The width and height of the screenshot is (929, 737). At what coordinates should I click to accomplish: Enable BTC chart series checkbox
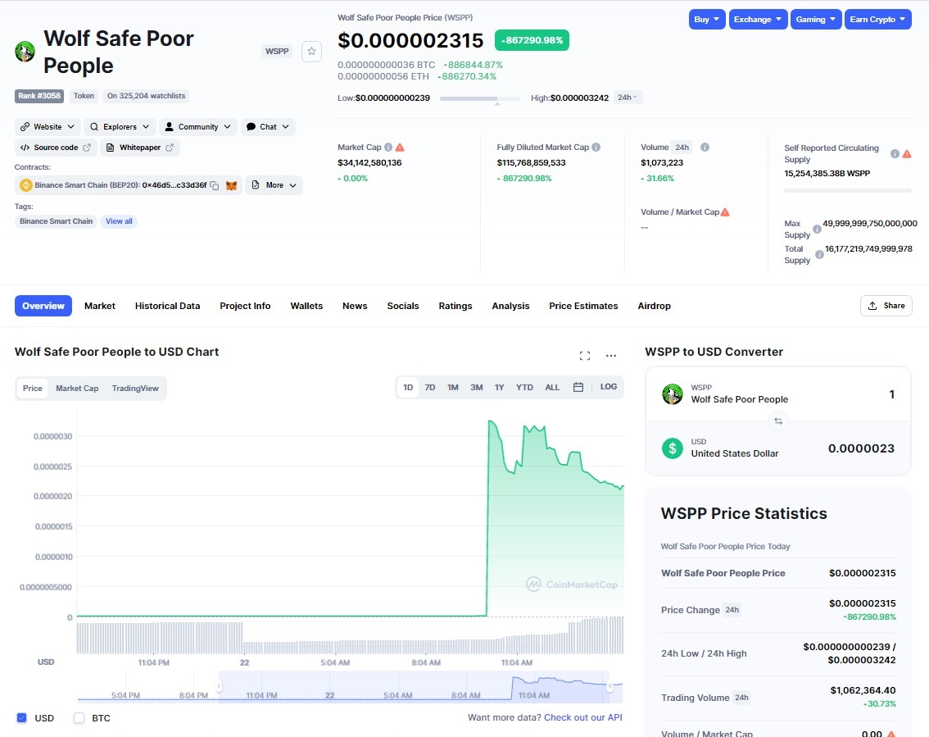79,718
